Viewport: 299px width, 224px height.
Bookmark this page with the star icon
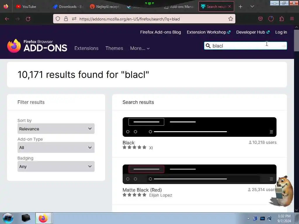click(x=231, y=19)
